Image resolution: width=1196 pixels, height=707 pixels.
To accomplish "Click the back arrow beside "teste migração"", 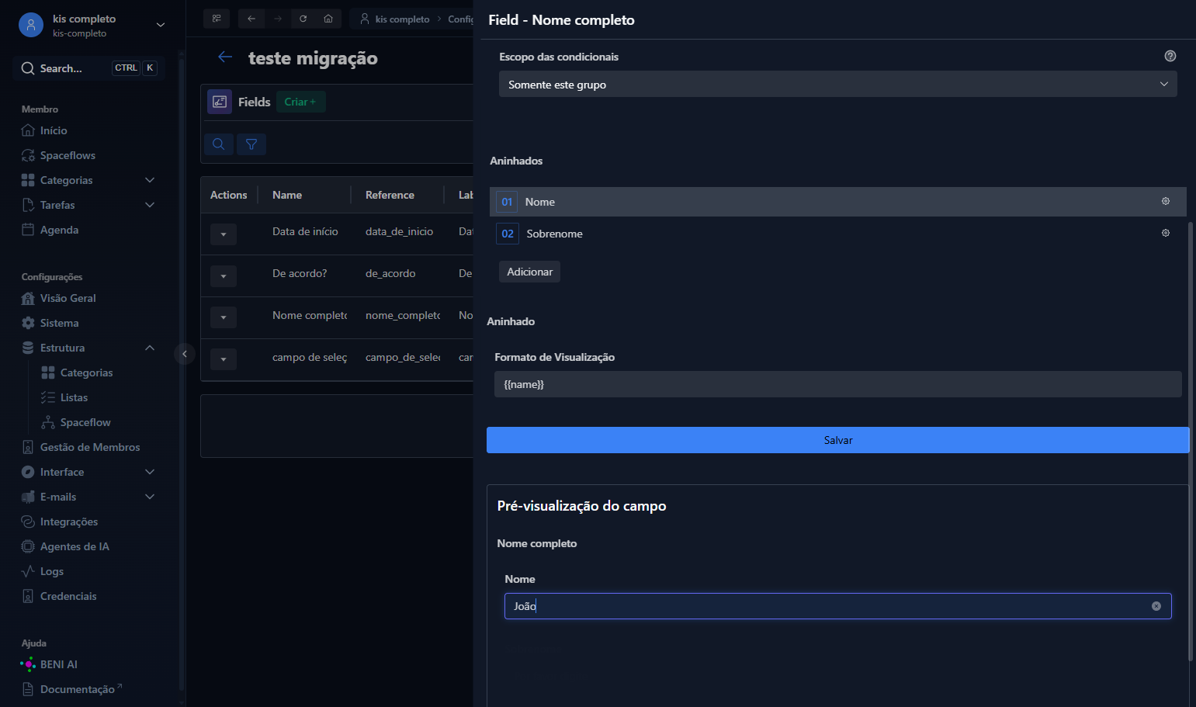I will click(x=225, y=57).
